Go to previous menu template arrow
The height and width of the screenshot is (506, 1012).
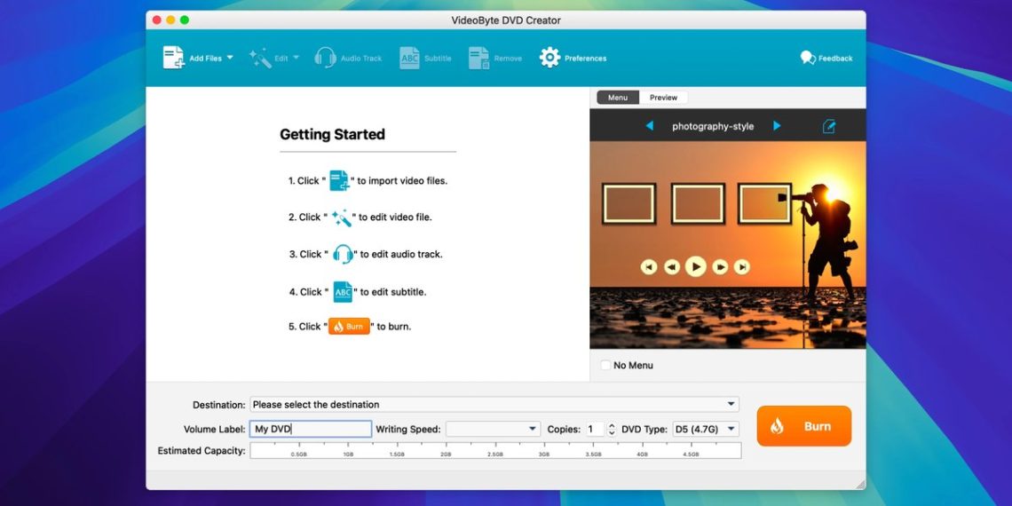click(x=649, y=126)
